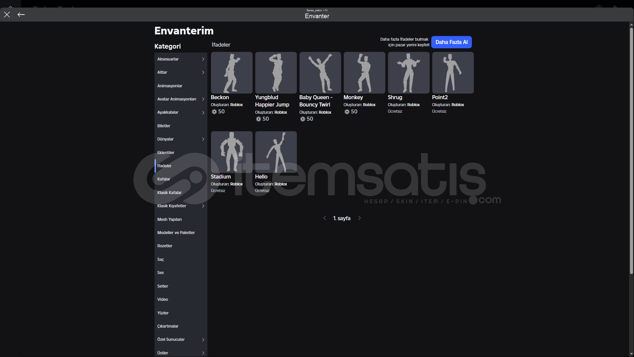
Task: Open the Beckon emote thumbnail
Action: (232, 73)
